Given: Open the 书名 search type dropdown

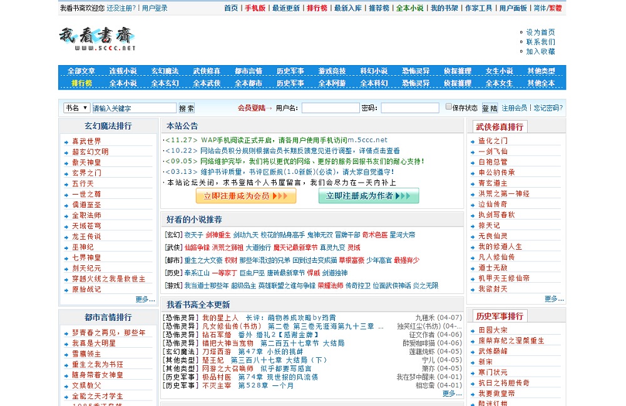Looking at the screenshot, I should coord(76,108).
